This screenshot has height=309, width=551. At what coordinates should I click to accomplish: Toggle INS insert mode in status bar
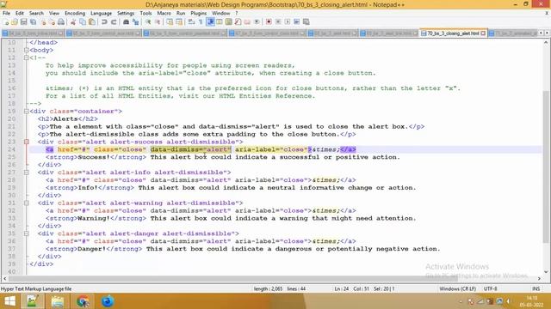click(x=536, y=289)
